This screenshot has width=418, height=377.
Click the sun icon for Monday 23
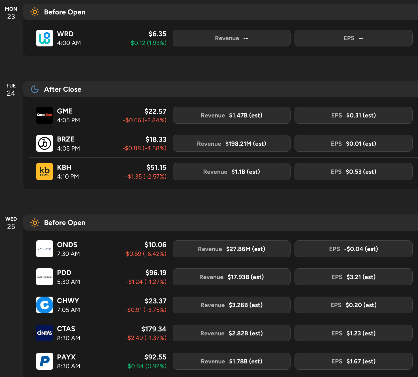35,12
